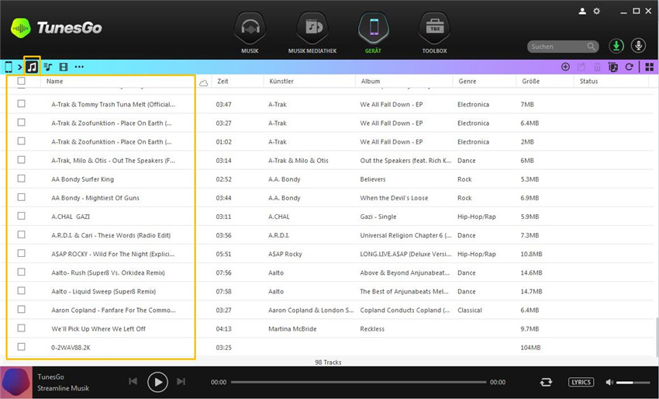Click the de-duplicate toolbar icon
Viewport: 659px width, 399px height.
[x=613, y=67]
